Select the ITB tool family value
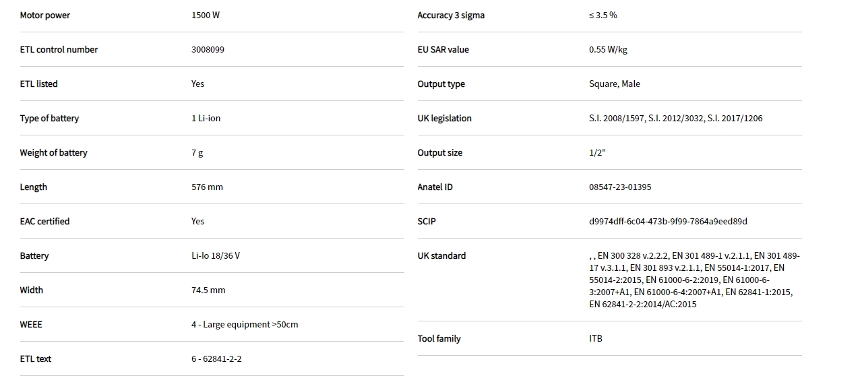This screenshot has width=862, height=376. (596, 338)
